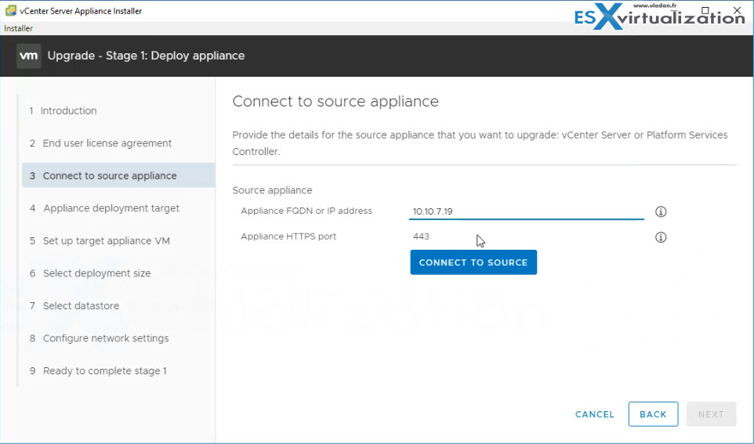Focus the Appliance FQDN or IP address field
Screen dimensions: 754x444
point(526,211)
